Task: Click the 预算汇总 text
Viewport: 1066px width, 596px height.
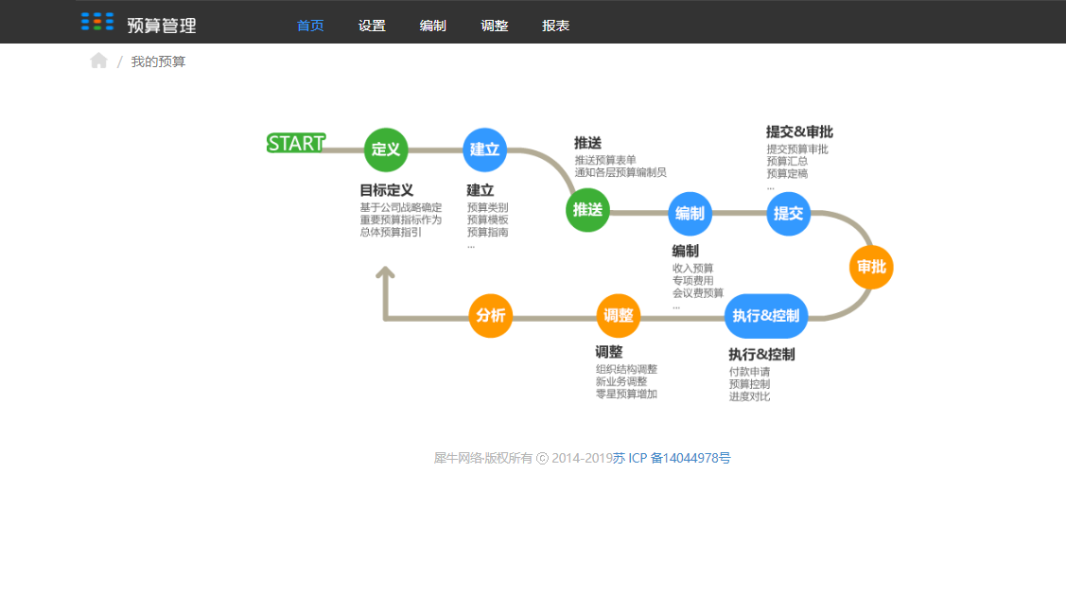Action: (787, 161)
